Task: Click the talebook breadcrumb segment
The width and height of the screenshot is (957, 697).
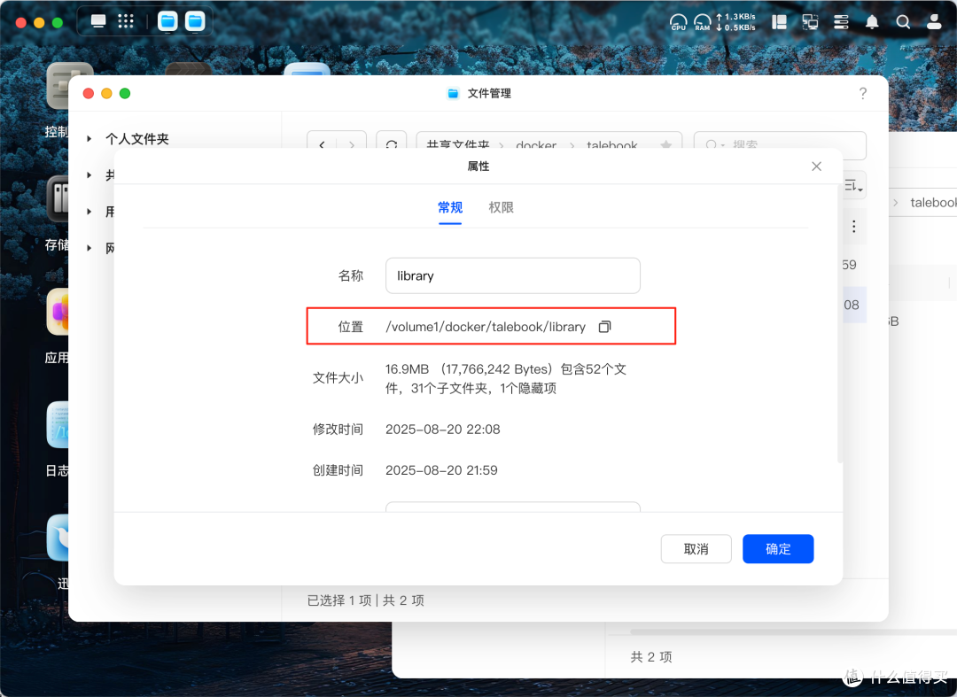Action: [611, 145]
